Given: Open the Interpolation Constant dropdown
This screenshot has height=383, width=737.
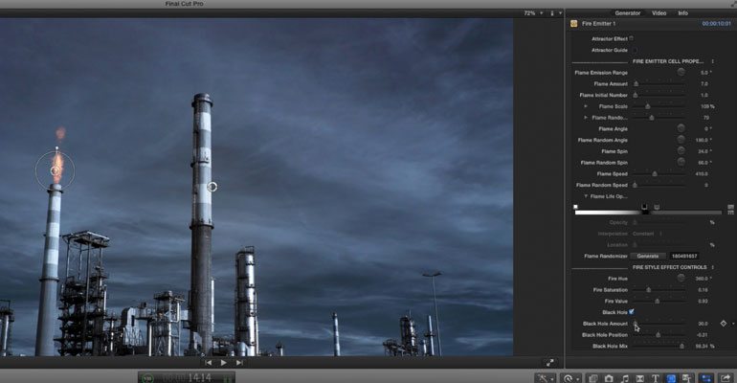Looking at the screenshot, I should coord(647,234).
